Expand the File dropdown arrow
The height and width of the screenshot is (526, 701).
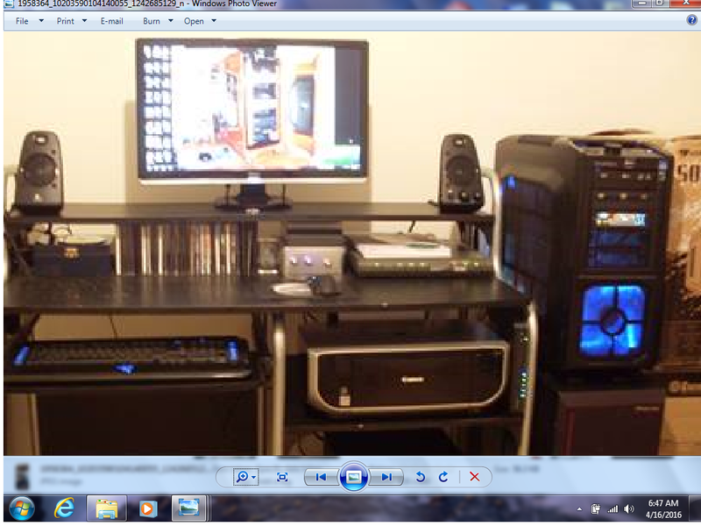[x=41, y=20]
